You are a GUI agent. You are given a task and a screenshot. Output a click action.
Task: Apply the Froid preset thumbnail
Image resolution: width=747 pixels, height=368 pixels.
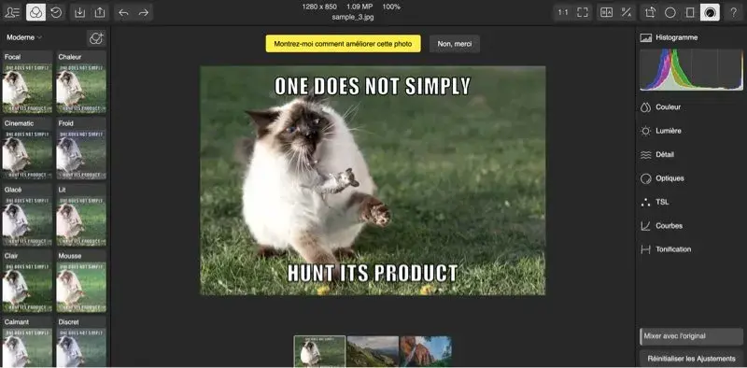81,149
